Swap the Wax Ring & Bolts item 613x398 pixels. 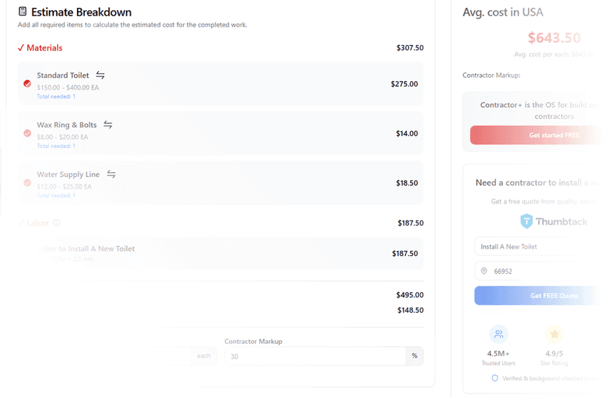pos(108,125)
